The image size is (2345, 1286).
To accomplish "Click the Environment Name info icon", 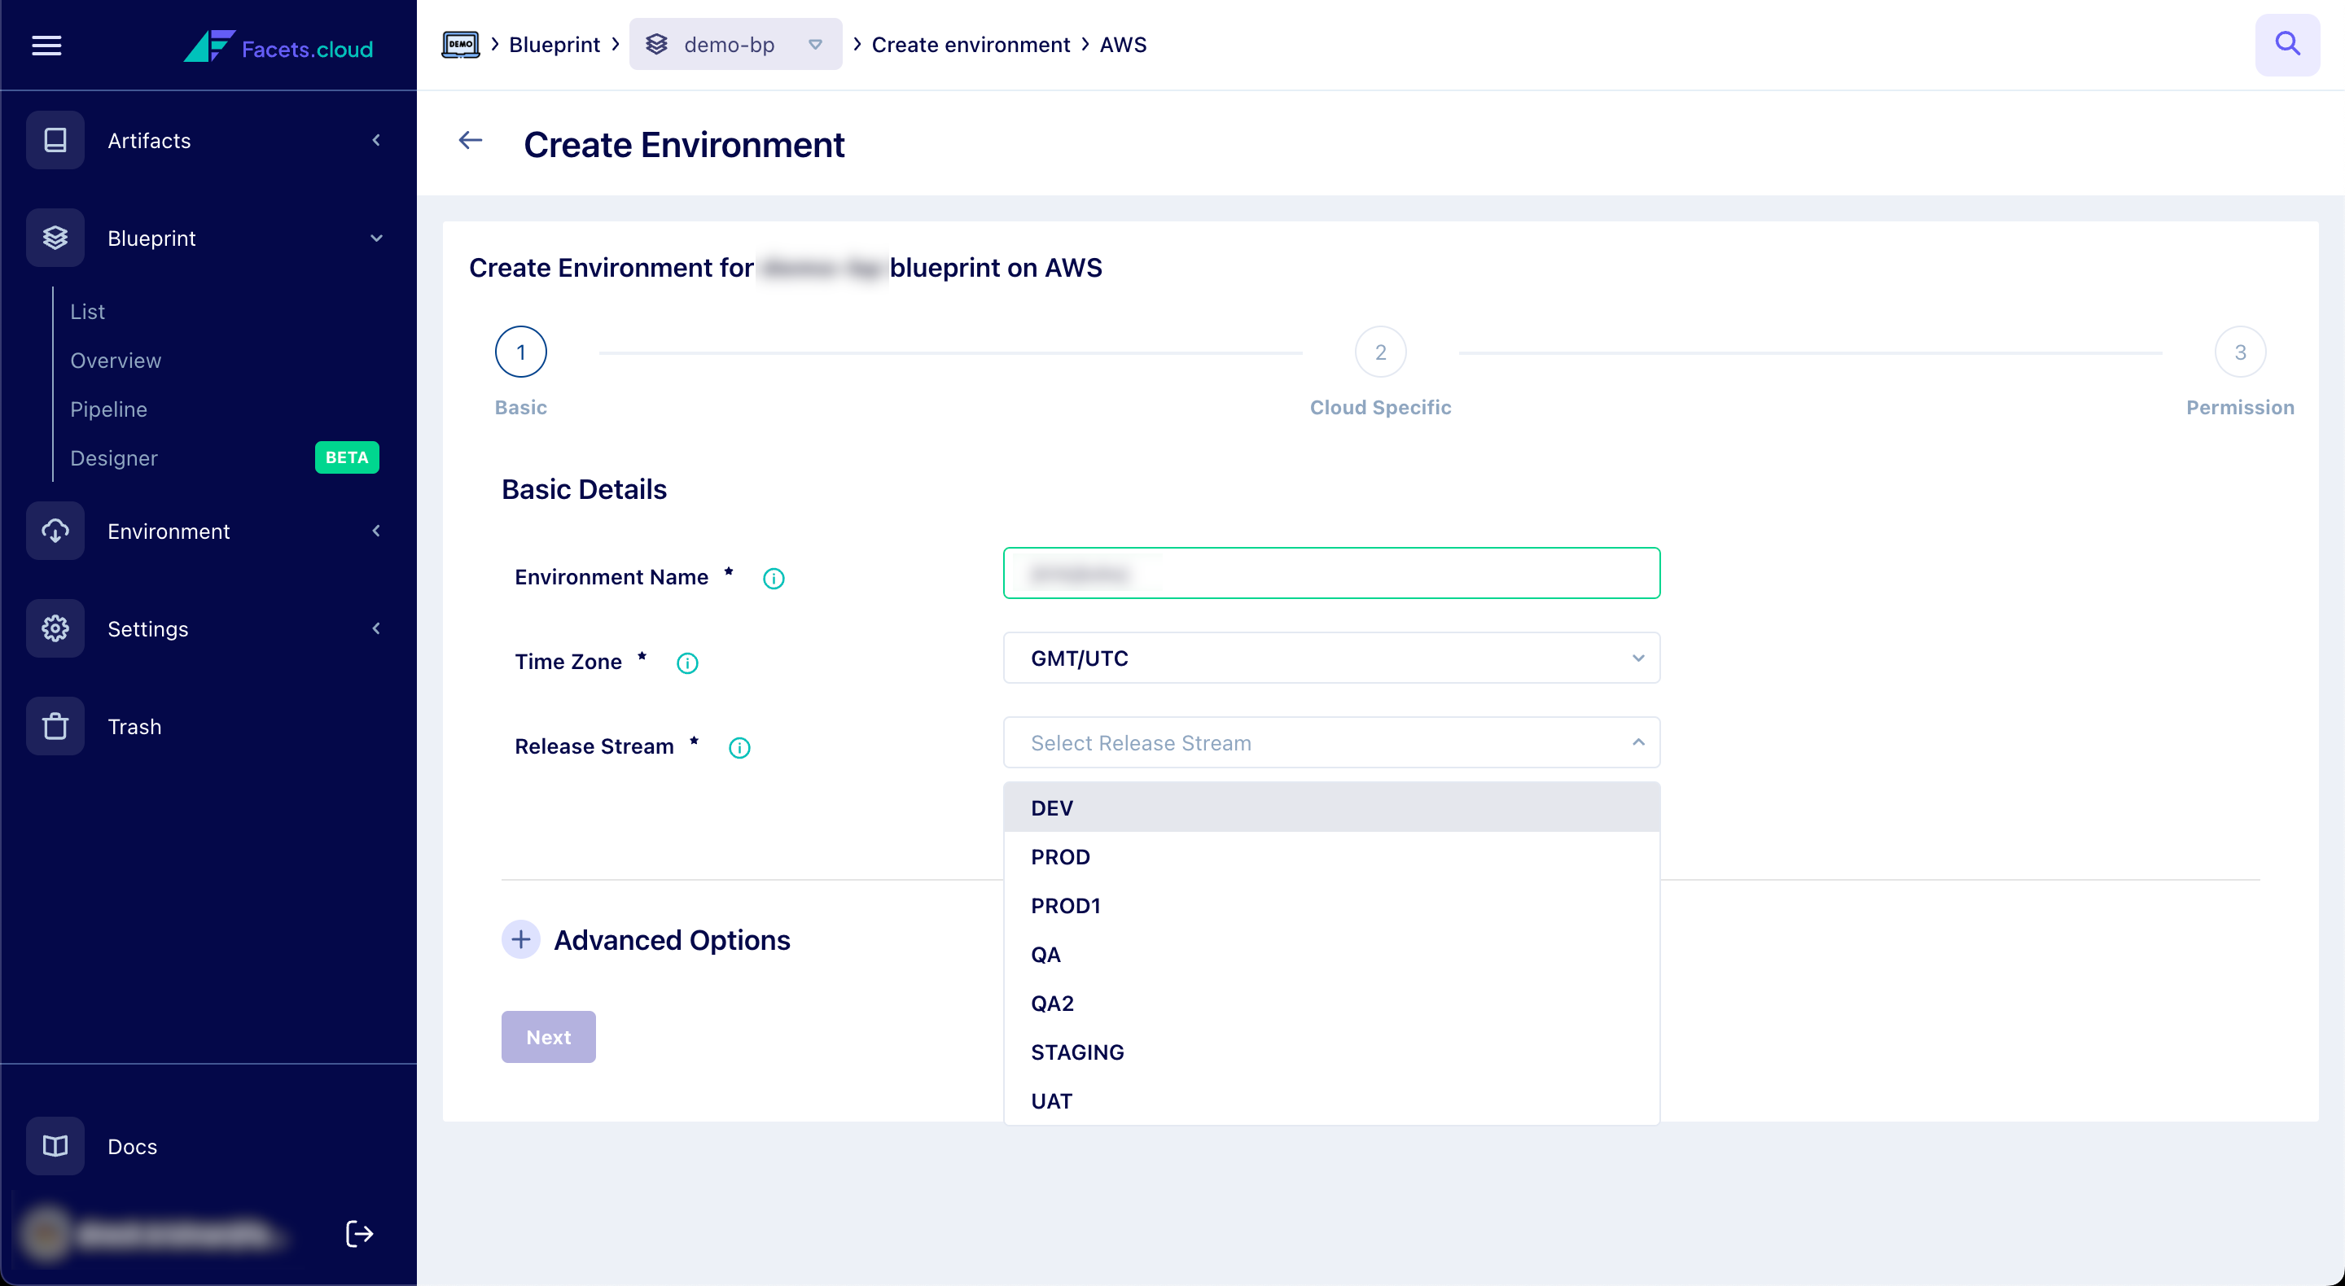I will 773,578.
